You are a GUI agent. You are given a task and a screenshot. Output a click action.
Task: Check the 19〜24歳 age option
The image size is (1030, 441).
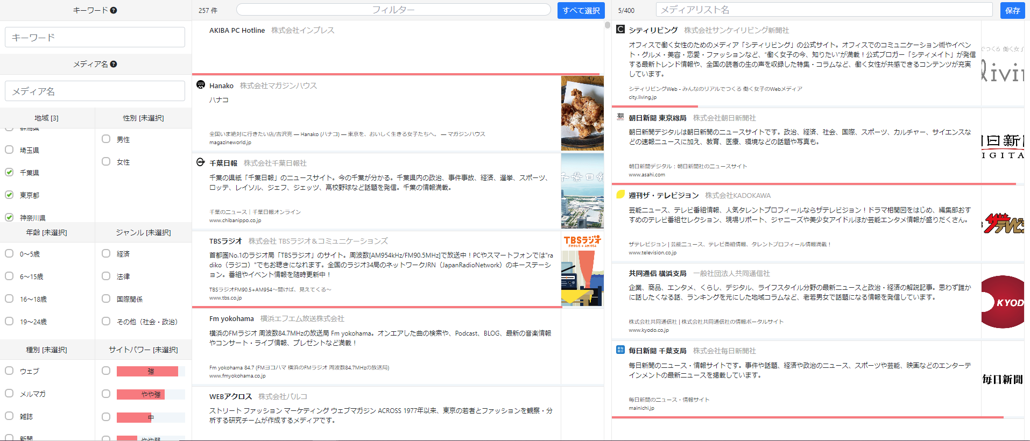(x=9, y=321)
